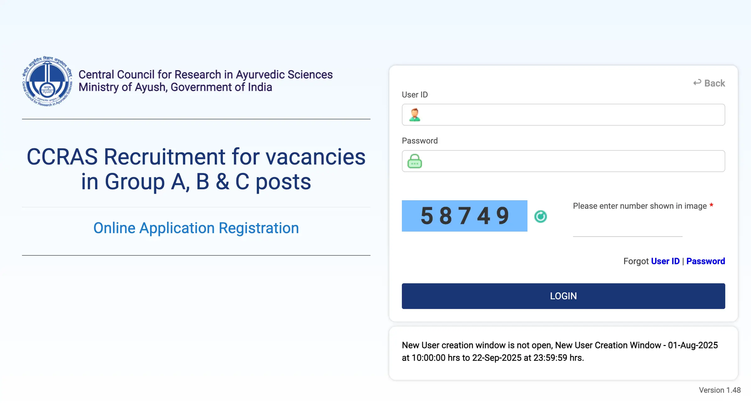Viewport: 751px width, 403px height.
Task: Click the Online Application Registration heading
Action: click(x=196, y=228)
